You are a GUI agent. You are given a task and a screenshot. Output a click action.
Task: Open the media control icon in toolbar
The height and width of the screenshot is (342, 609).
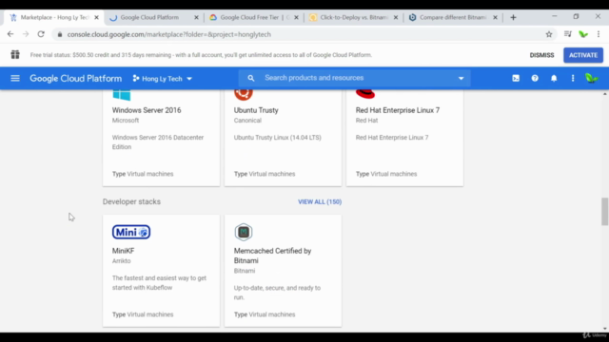click(x=568, y=34)
